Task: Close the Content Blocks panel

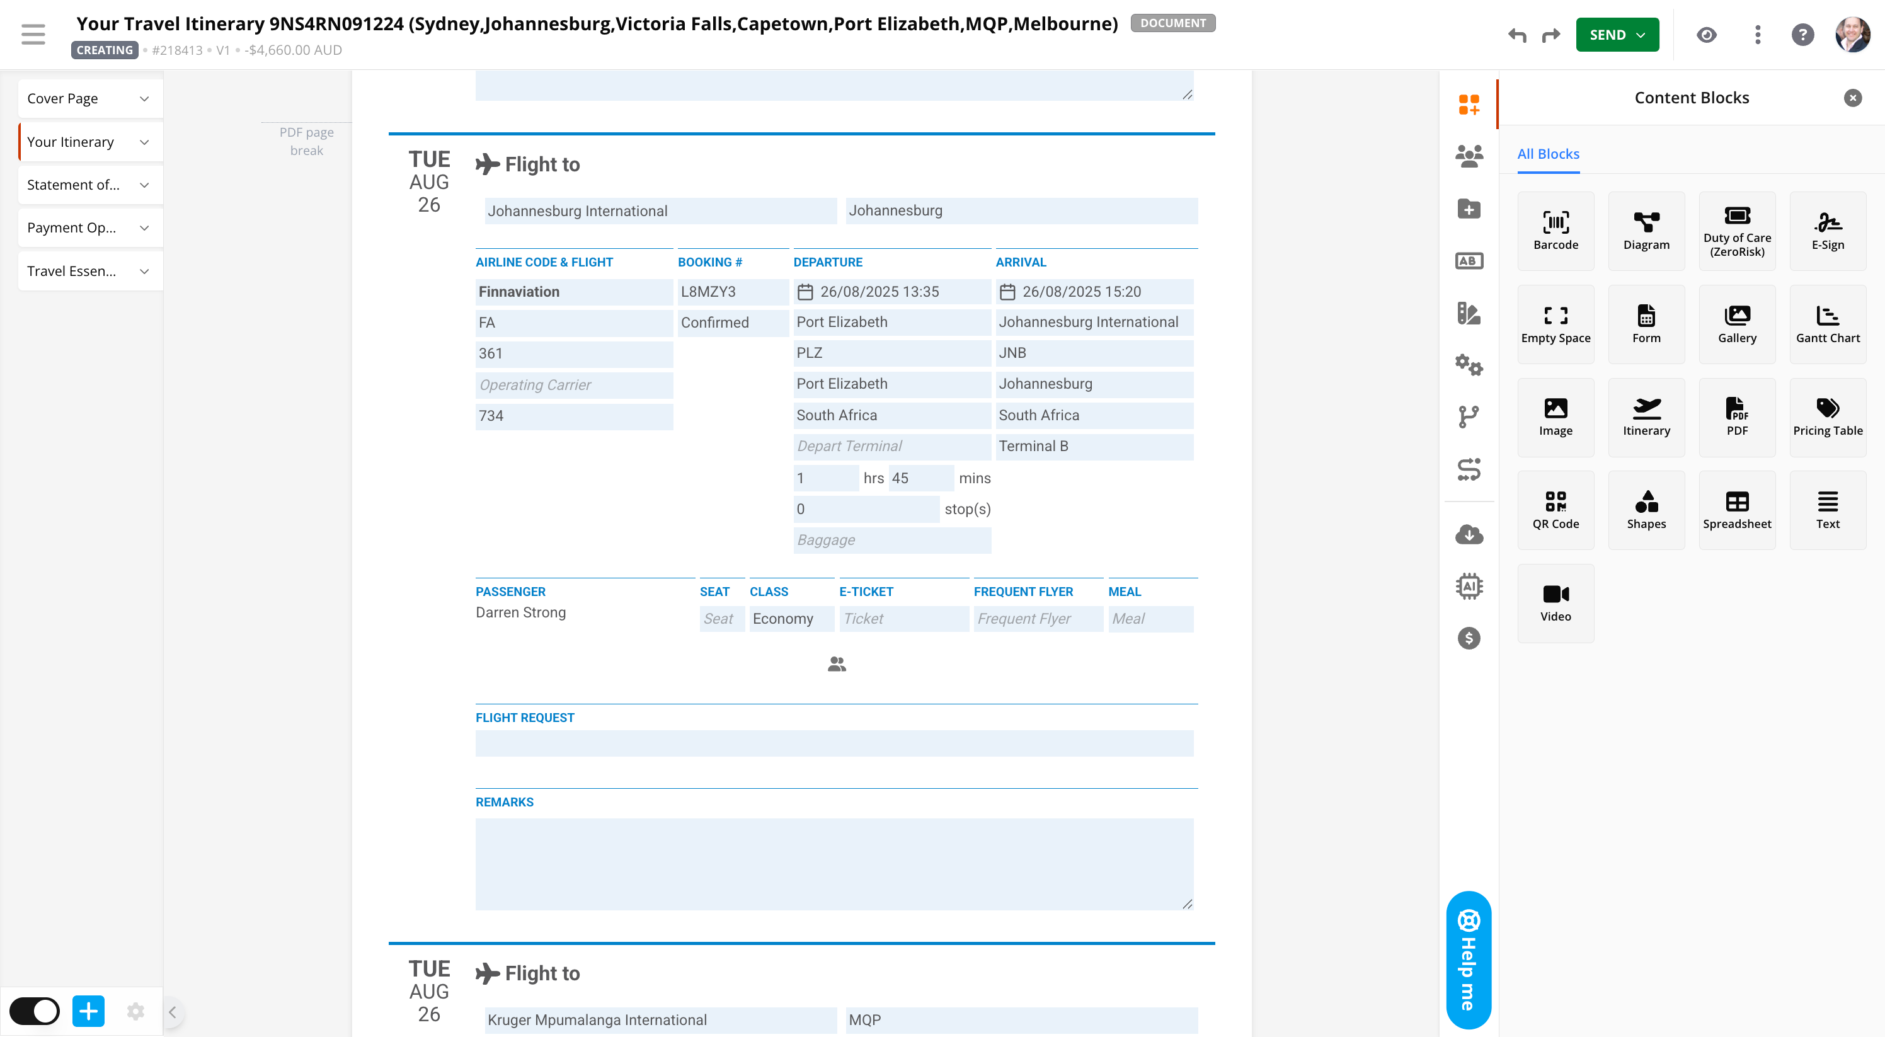Action: pos(1852,98)
